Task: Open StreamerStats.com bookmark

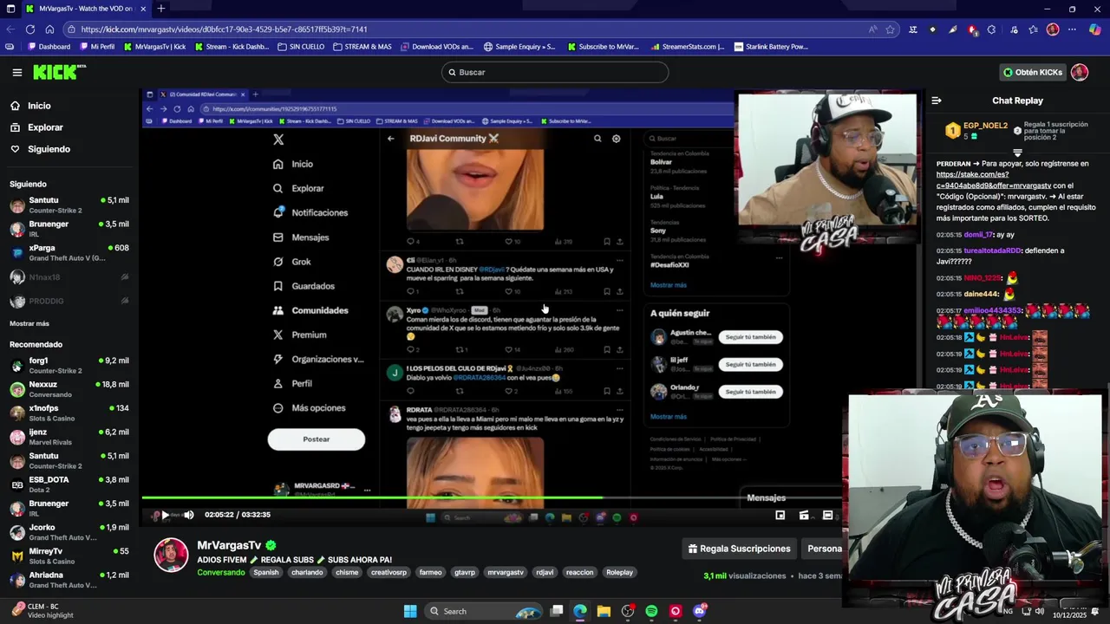Action: [687, 47]
